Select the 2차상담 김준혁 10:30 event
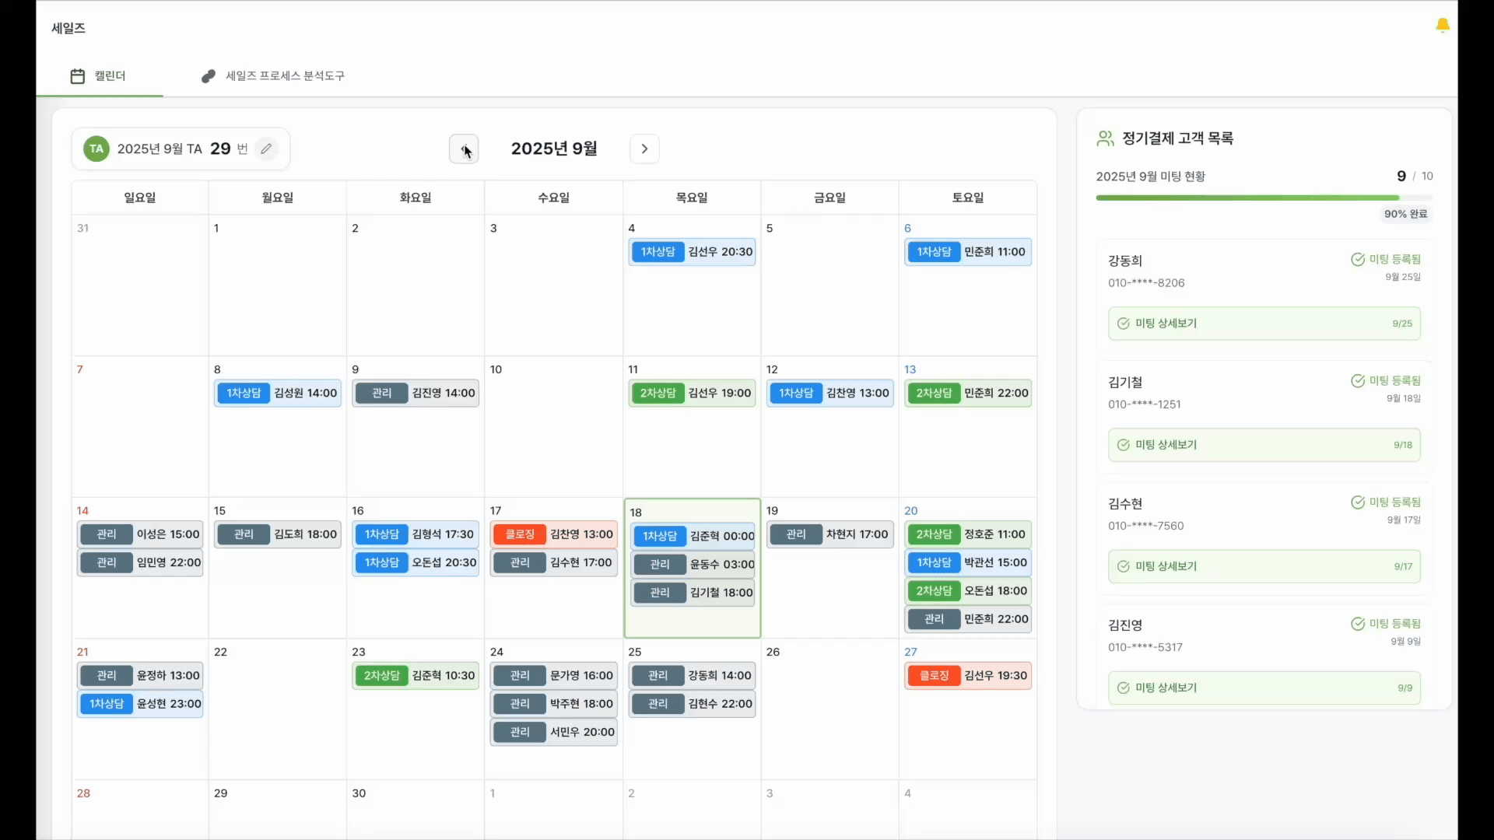Screen dimensions: 1494x840 click(416, 675)
